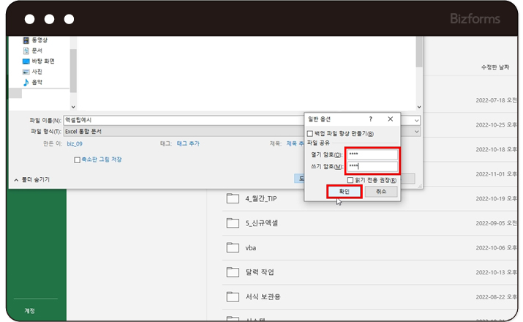Click the 태그 추가 link
Image resolution: width=523 pixels, height=322 pixels.
[188, 143]
